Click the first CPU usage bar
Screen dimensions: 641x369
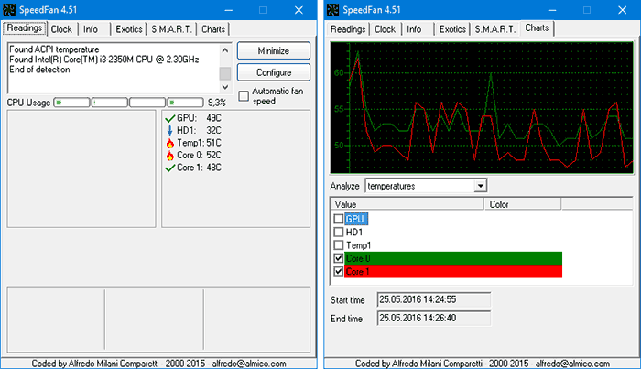tap(71, 103)
